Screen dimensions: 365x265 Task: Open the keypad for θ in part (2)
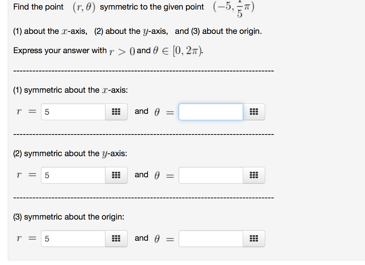click(x=254, y=175)
